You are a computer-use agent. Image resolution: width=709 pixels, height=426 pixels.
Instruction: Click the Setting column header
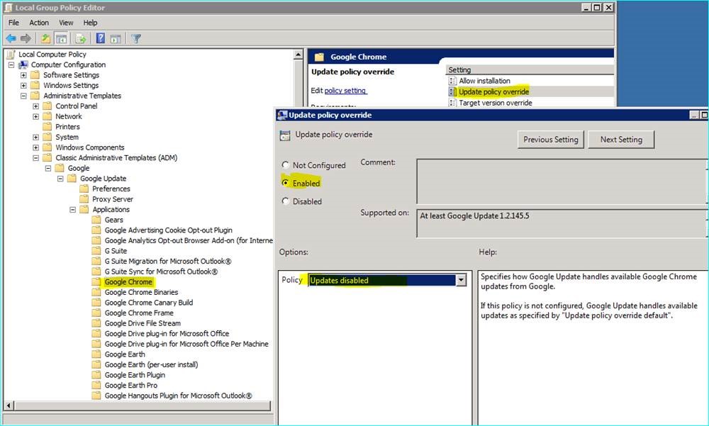tap(530, 70)
